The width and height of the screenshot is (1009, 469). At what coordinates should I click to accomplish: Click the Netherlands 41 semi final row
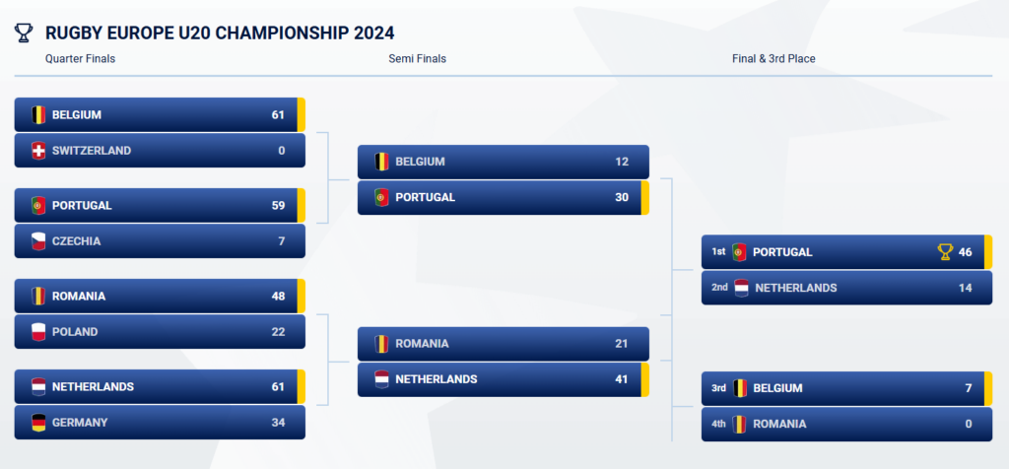(504, 379)
